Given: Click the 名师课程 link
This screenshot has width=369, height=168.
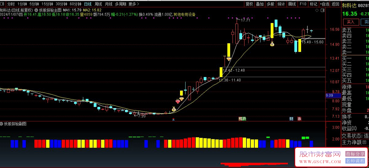Looking at the screenshot, I should (x=355, y=161).
